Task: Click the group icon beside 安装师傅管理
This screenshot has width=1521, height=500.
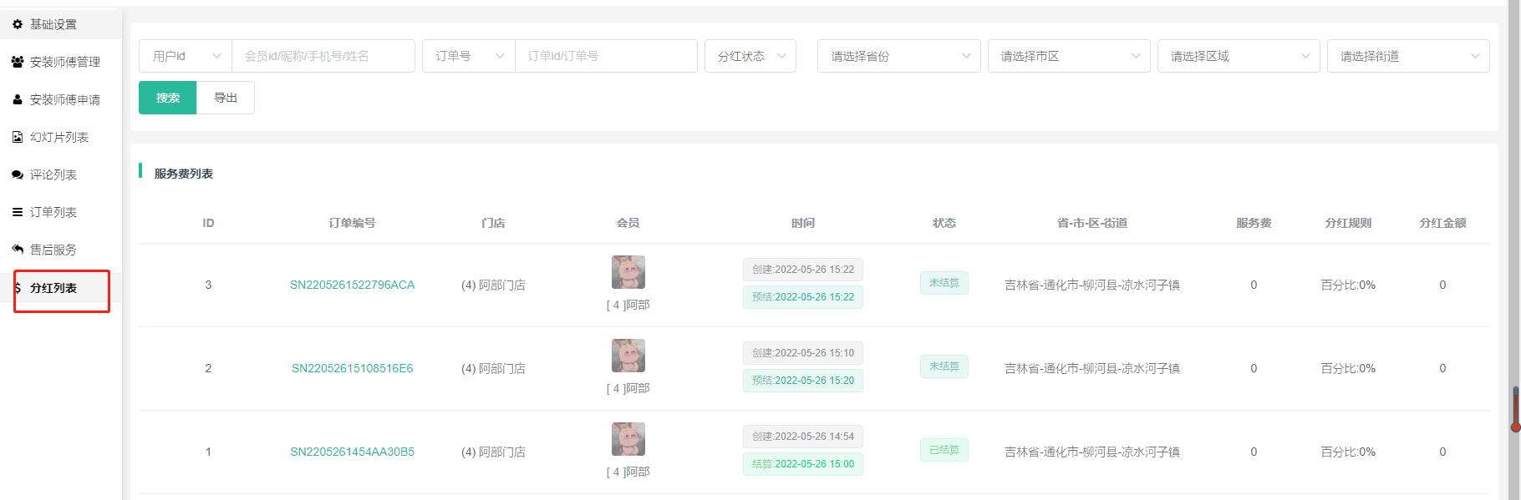Action: point(18,62)
